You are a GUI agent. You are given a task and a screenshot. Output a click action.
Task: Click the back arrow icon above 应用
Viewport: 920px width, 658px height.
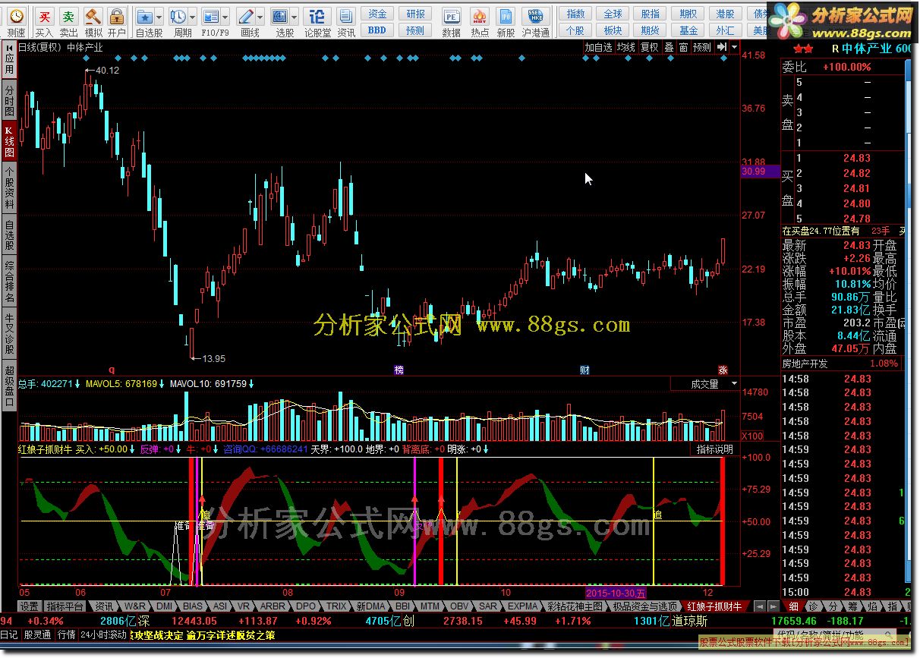point(9,47)
